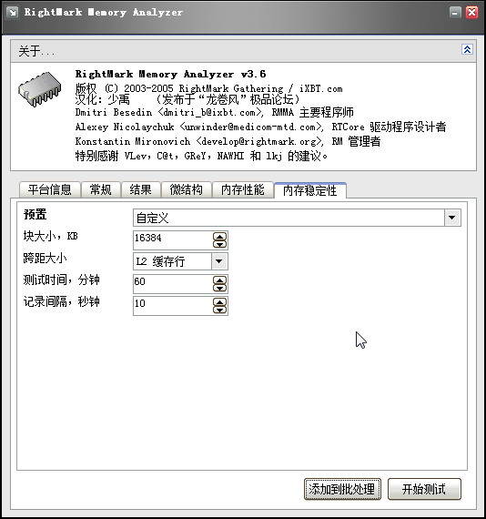The image size is (486, 519).
Task: Collapse the 关于 panel with double-chevron icon
Action: click(x=467, y=50)
